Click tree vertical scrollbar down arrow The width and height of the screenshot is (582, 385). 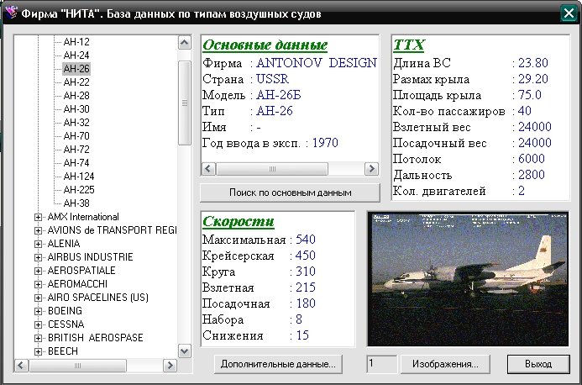pos(185,351)
